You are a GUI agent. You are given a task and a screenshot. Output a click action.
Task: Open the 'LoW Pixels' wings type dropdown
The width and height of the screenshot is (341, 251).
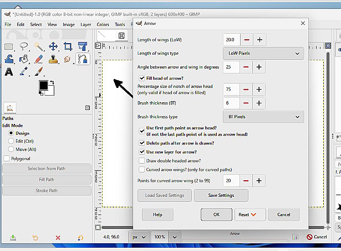tap(263, 54)
